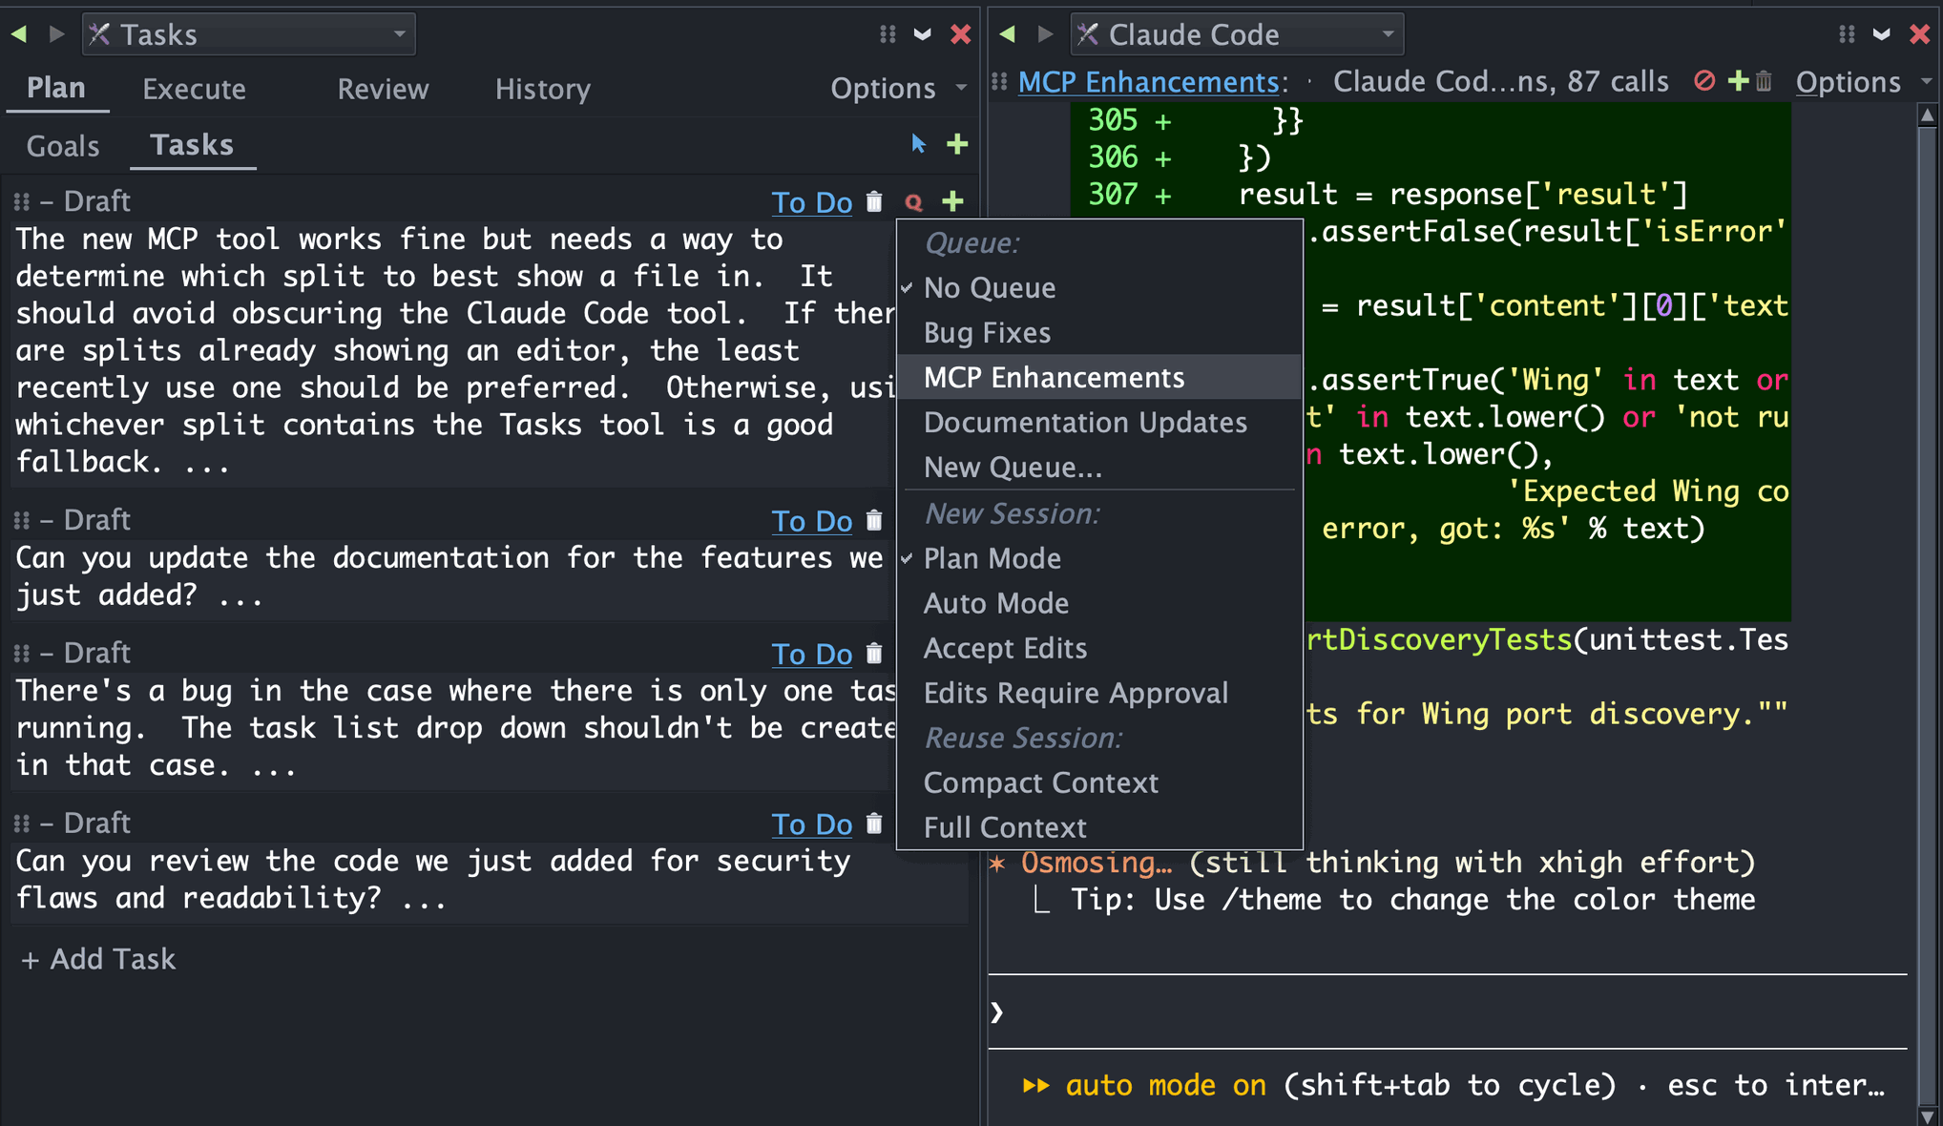Viewport: 1943px width, 1126px height.
Task: Open the Tasks sub-tab
Action: click(192, 145)
